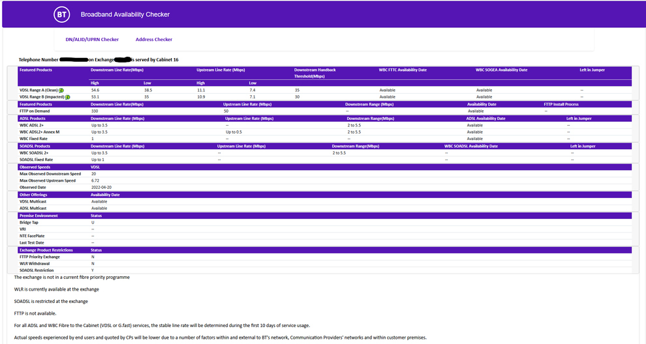Select the VDSL Range A (Clean) row label
The height and width of the screenshot is (344, 646).
coord(38,90)
